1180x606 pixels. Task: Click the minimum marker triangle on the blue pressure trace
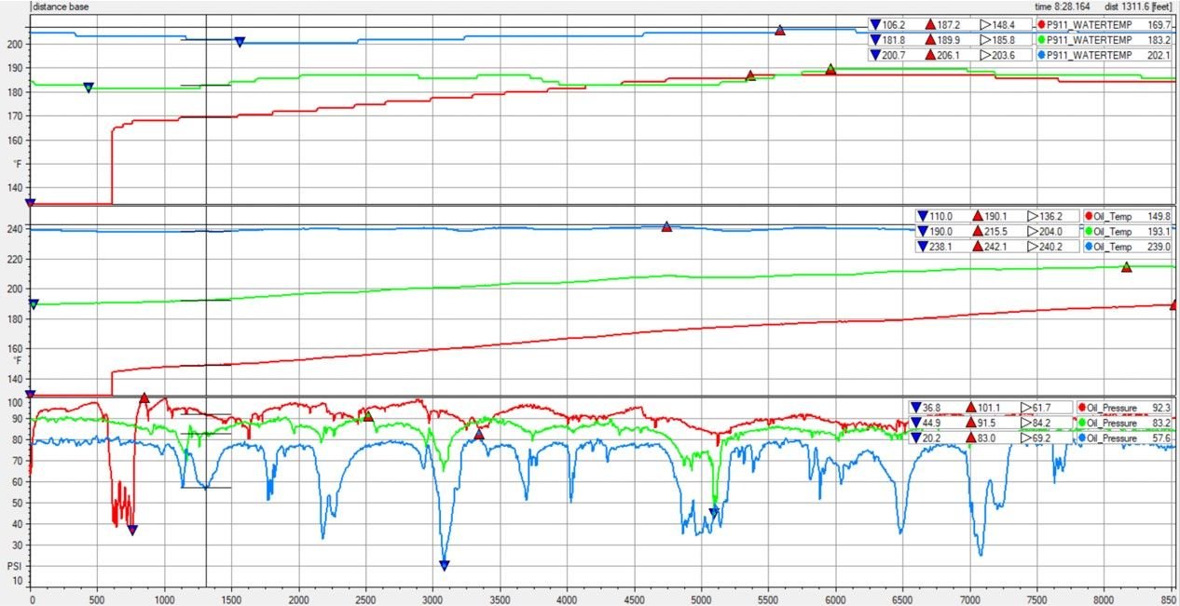click(x=444, y=564)
